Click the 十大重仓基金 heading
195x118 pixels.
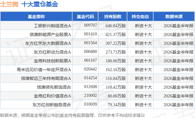pyautogui.click(x=40, y=4)
